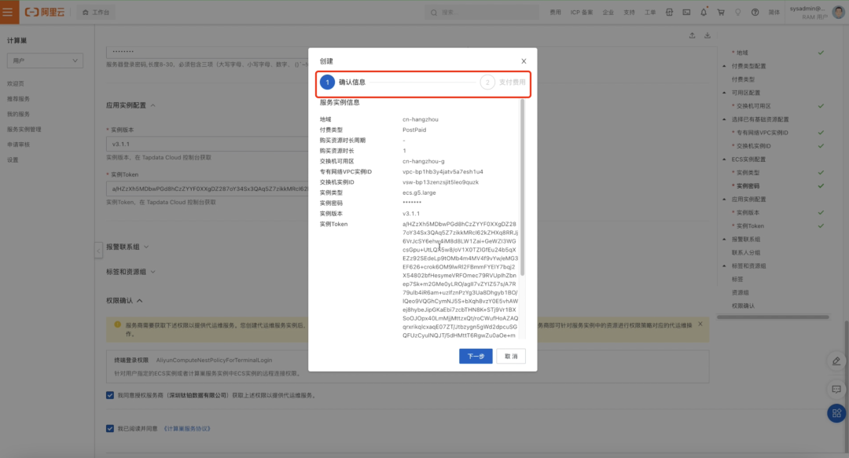Toggle the 我已阅读并同意 checkbox
Screen dimensions: 849x458
click(110, 428)
